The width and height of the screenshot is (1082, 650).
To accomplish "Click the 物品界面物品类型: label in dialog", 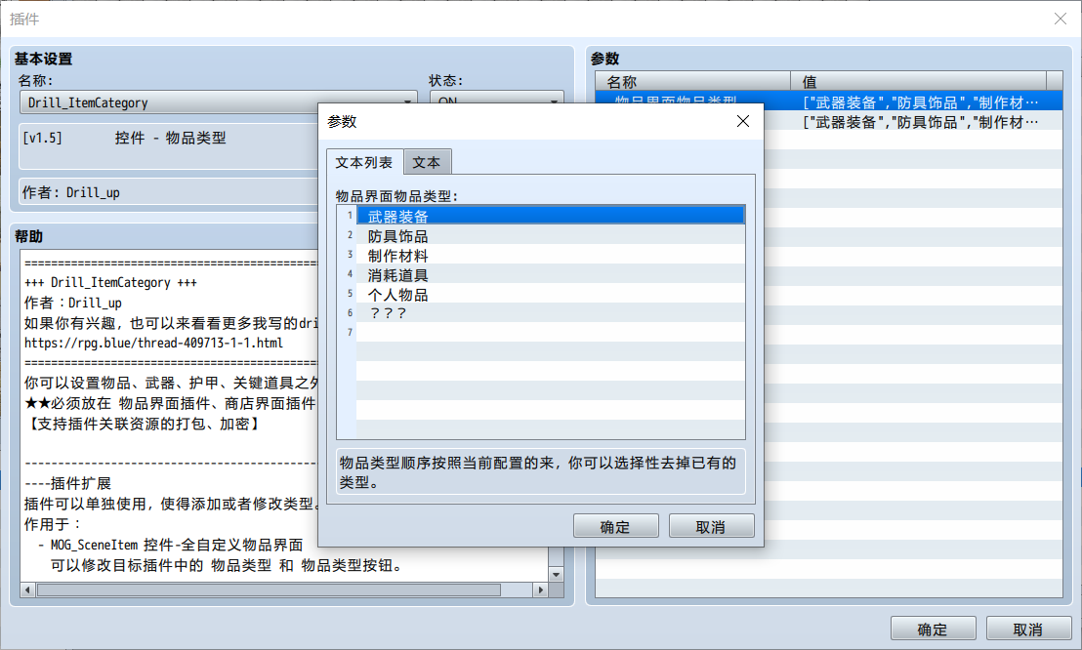I will (x=396, y=196).
